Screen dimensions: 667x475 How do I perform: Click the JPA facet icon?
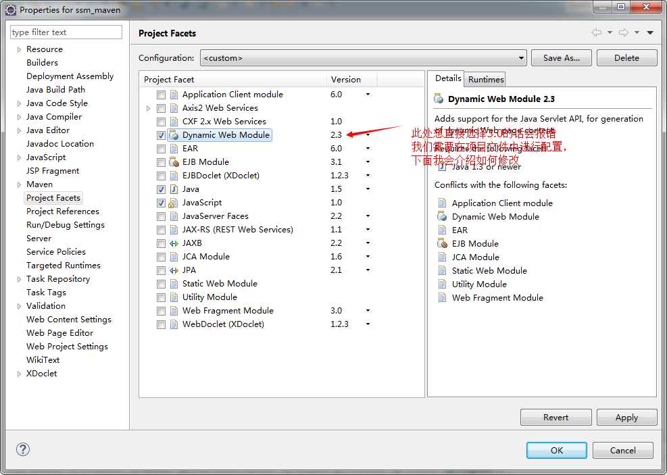point(174,270)
